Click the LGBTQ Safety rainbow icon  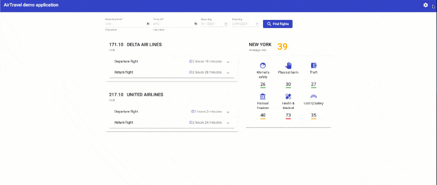(x=314, y=96)
